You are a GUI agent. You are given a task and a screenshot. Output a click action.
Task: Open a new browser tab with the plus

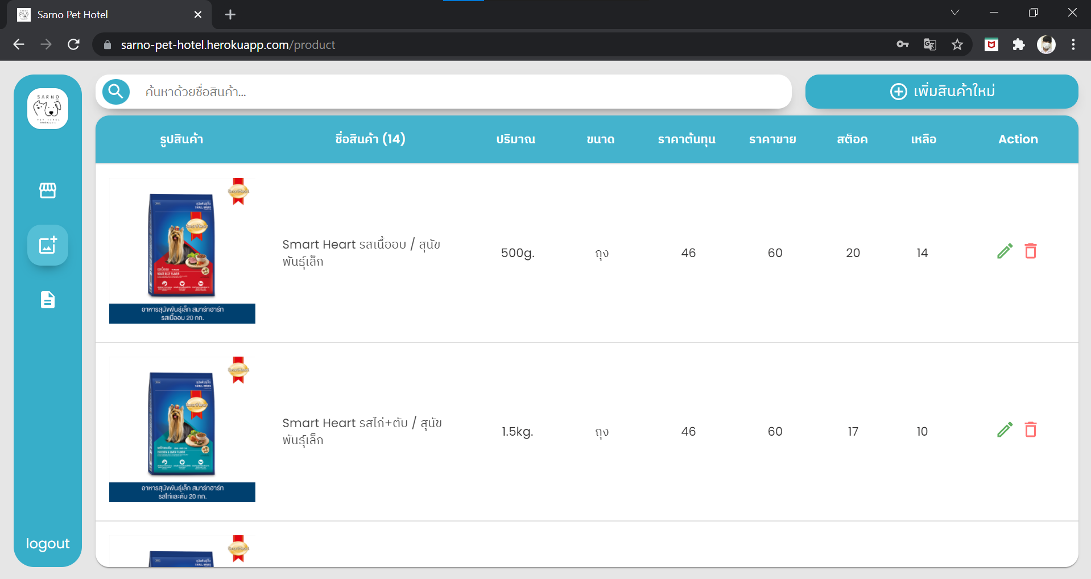(230, 15)
